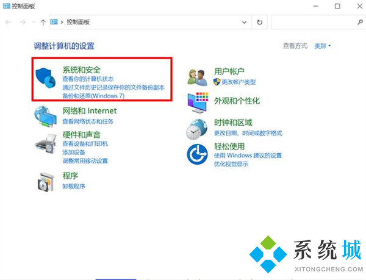Image resolution: width=366 pixels, height=280 pixels.
Task: Open the 外观和个性化 heading link
Action: [x=237, y=101]
